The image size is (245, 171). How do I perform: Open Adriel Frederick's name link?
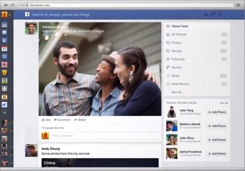(x=191, y=152)
